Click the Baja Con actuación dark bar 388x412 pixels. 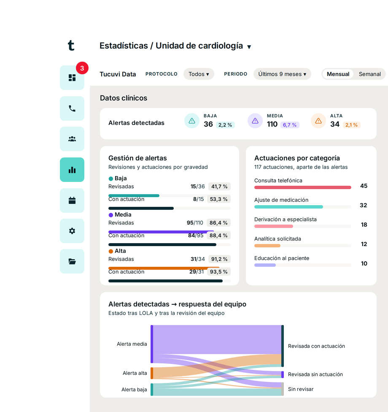(141, 209)
